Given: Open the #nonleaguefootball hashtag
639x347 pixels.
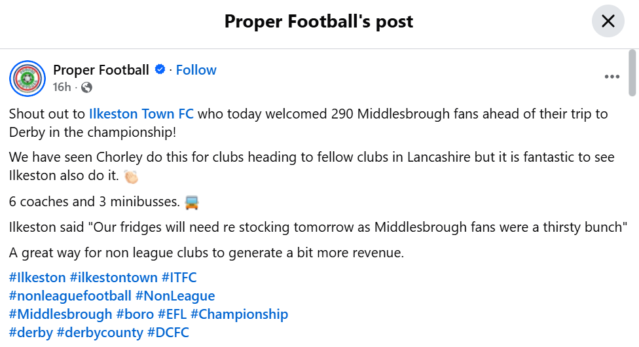Looking at the screenshot, I should 70,296.
